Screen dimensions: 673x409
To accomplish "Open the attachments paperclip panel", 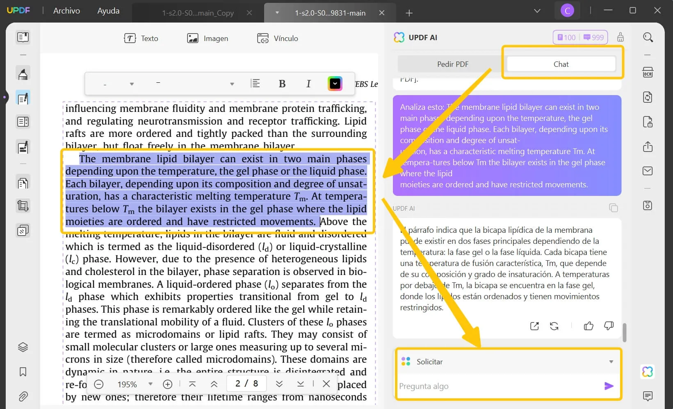I will point(23,396).
